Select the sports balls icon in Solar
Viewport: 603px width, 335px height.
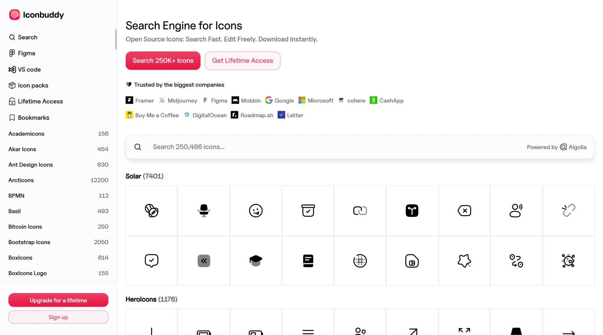(152, 211)
